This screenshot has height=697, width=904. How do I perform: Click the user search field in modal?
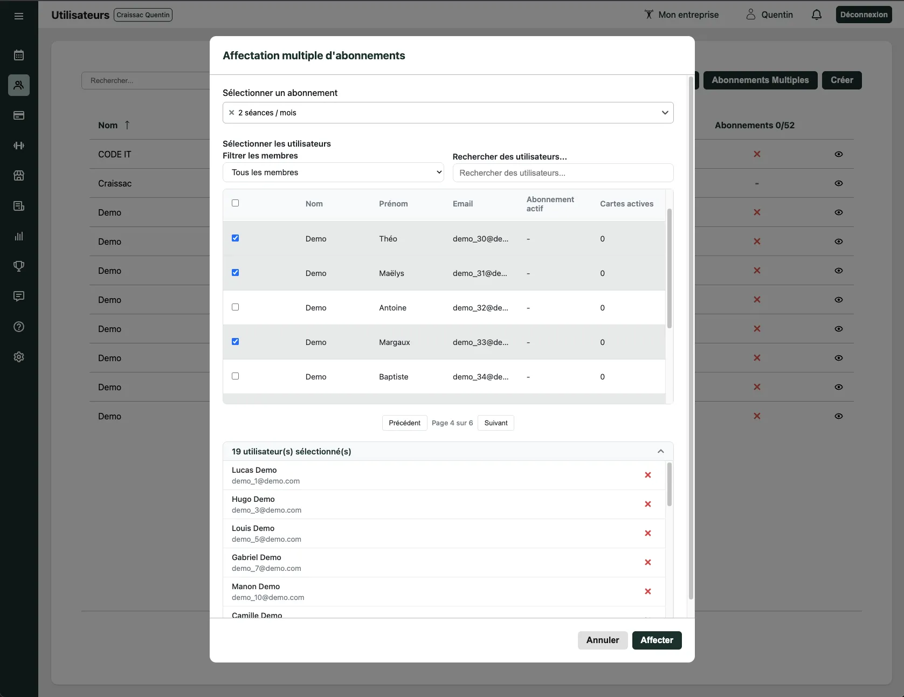pos(563,173)
